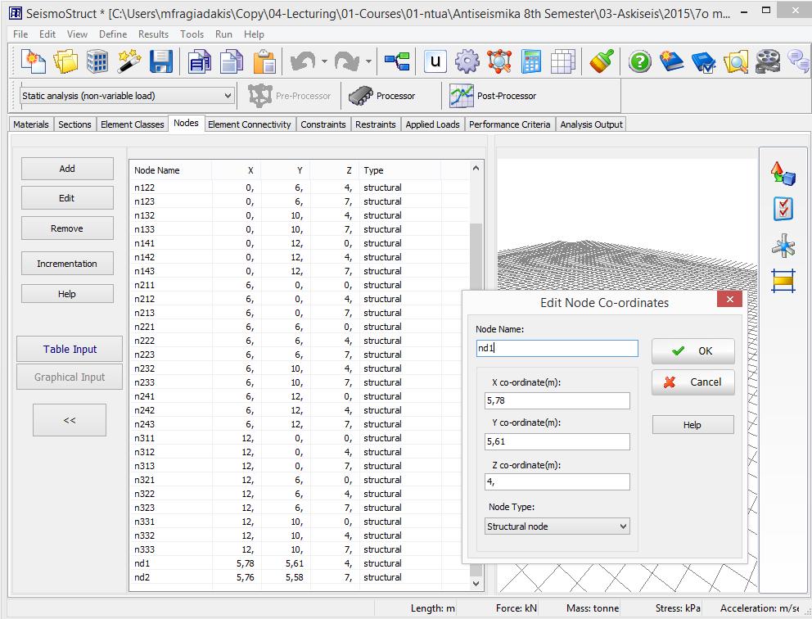Switch to the Analysis Output tab

(591, 124)
